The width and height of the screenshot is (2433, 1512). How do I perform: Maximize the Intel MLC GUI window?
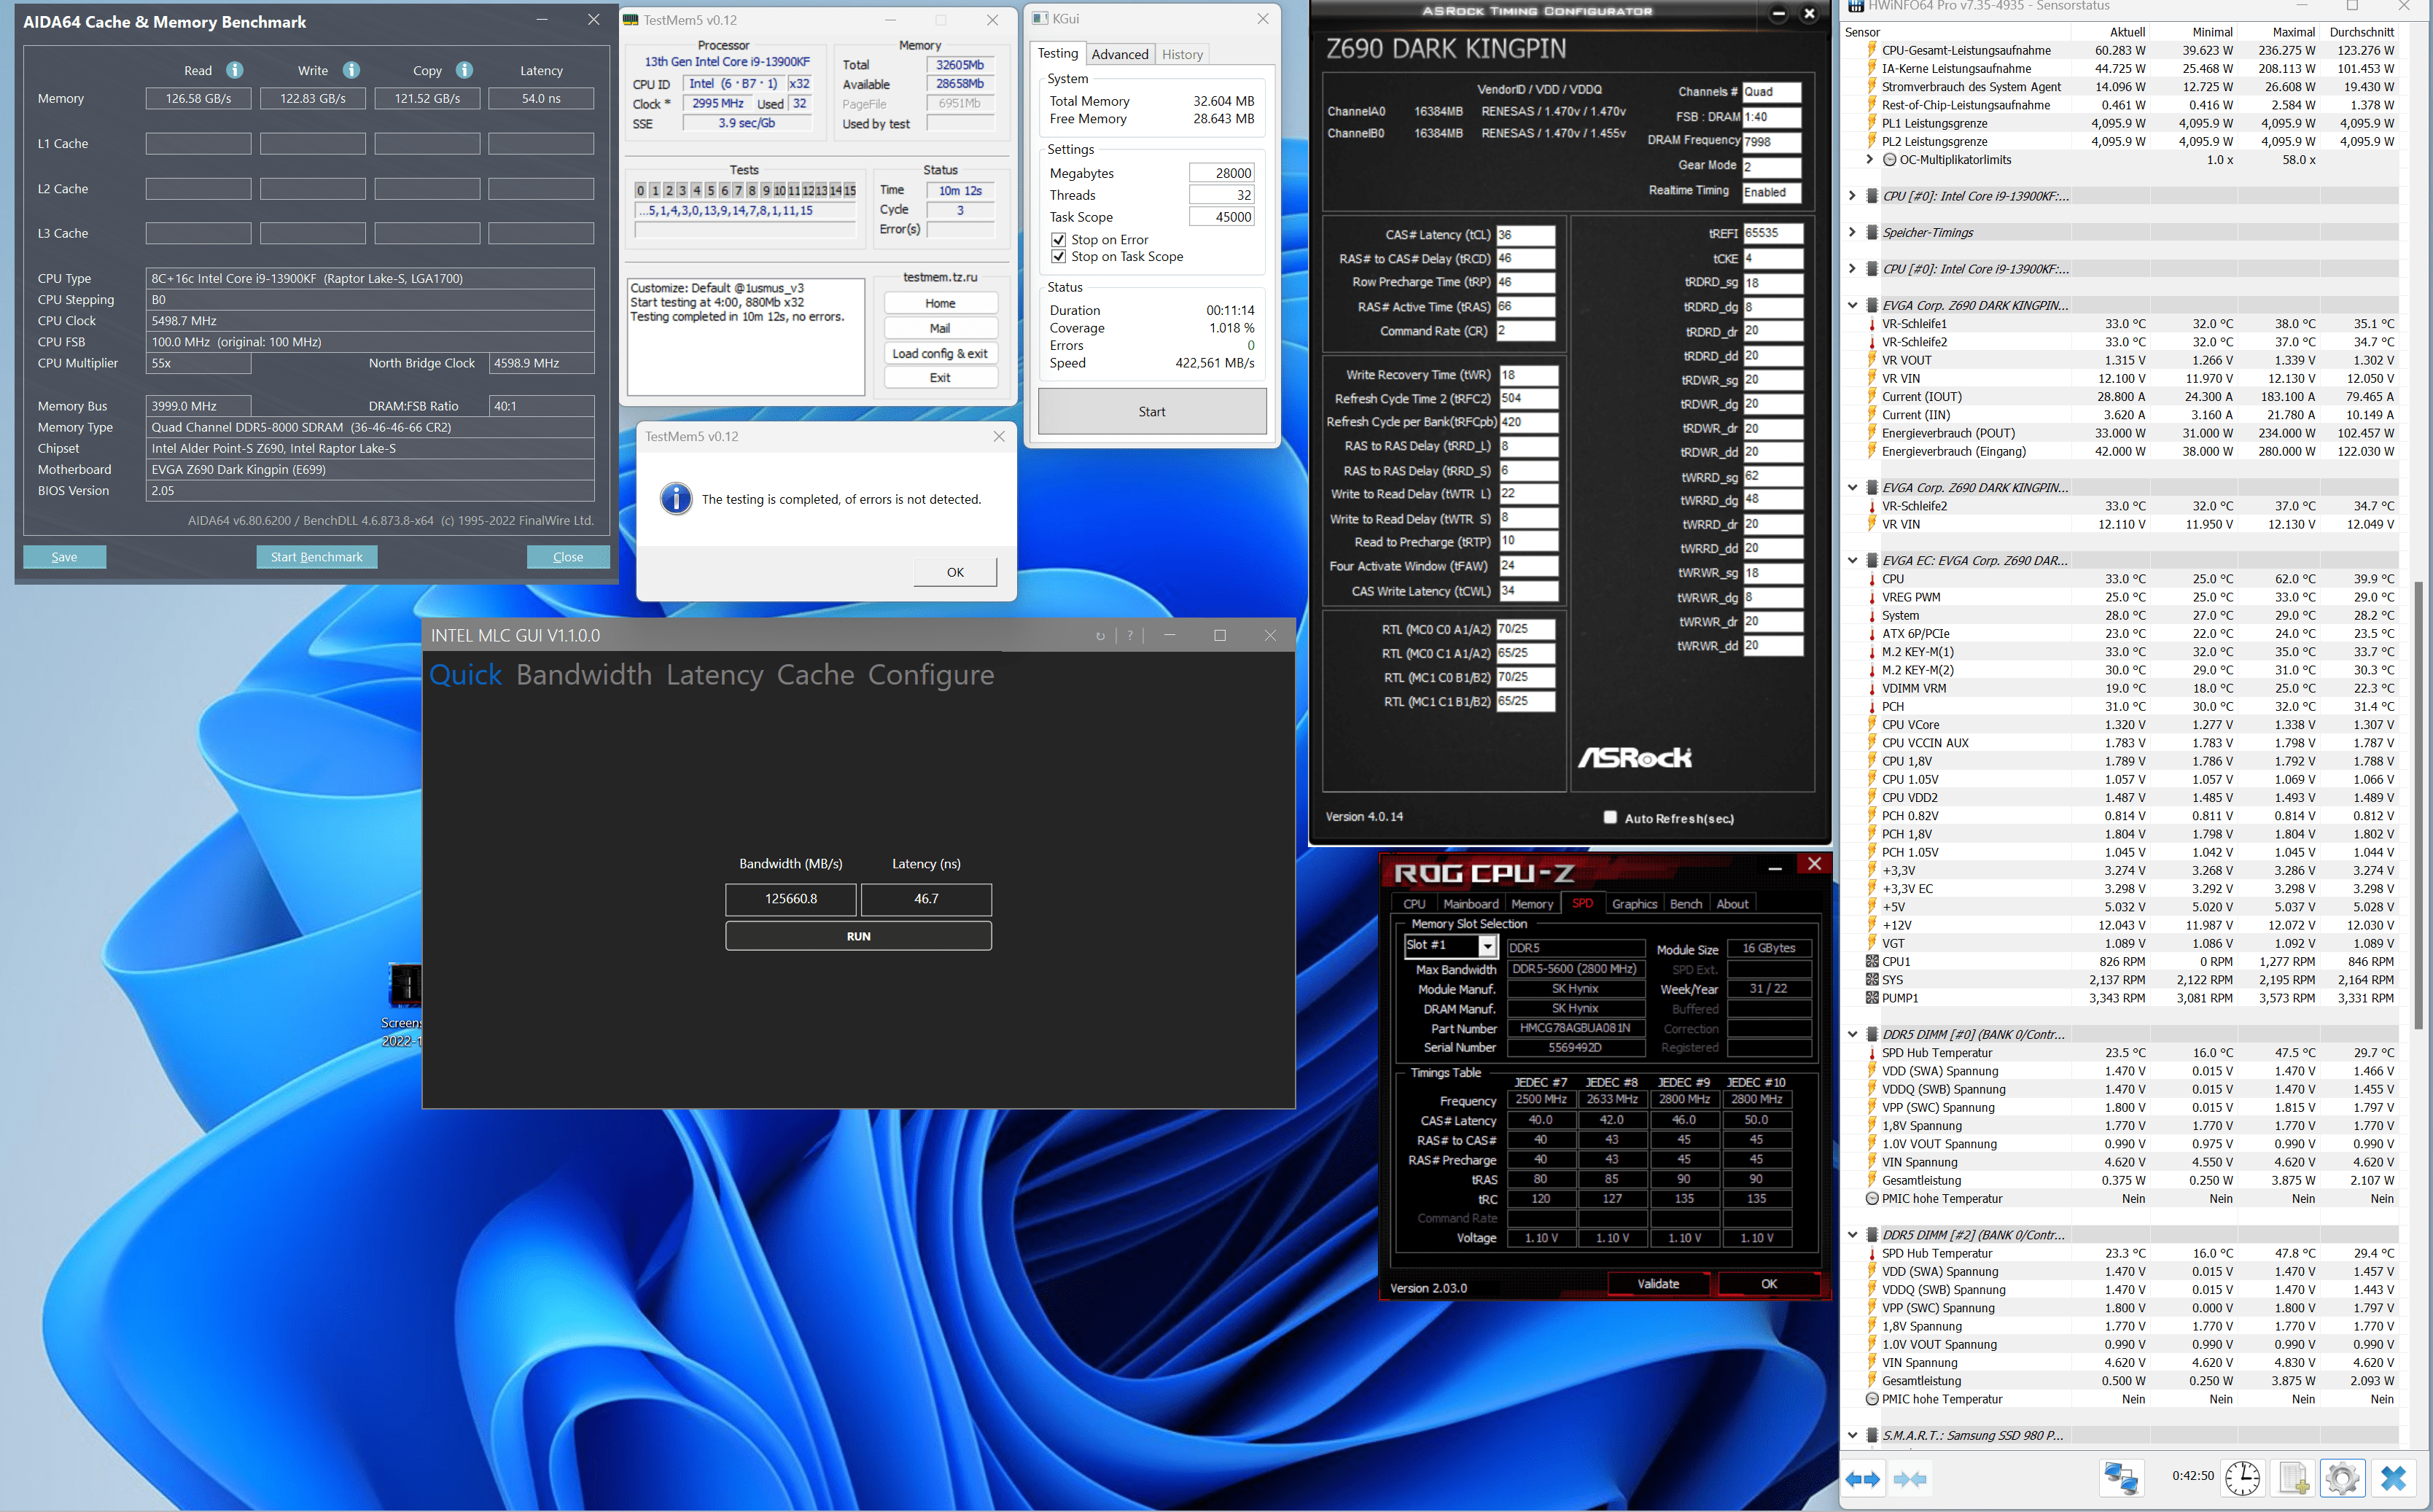[x=1220, y=636]
